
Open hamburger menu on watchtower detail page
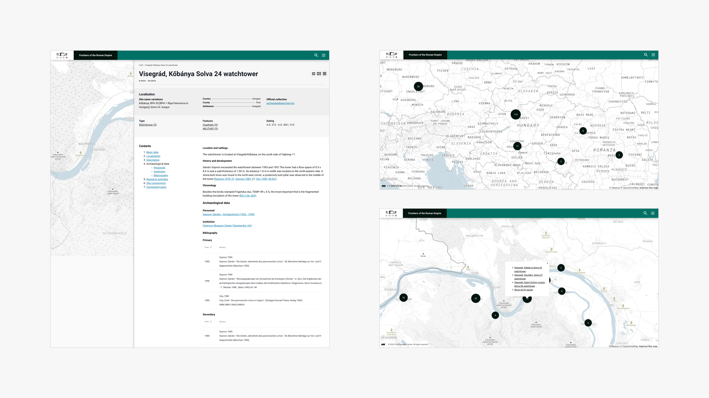click(324, 55)
